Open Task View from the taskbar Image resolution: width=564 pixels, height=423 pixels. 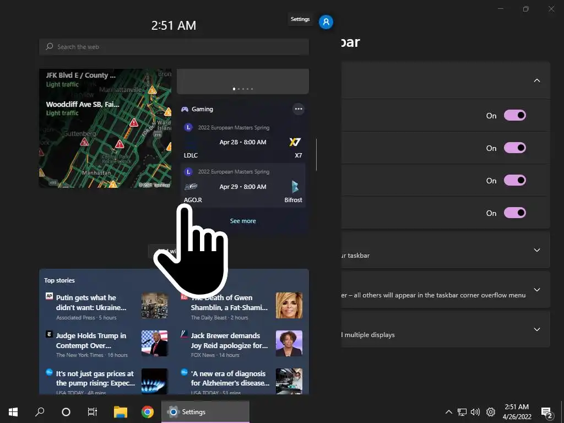click(93, 412)
